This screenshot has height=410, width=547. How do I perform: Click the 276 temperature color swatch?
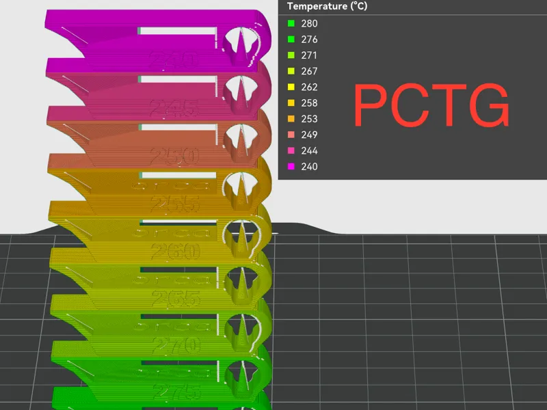pos(291,40)
